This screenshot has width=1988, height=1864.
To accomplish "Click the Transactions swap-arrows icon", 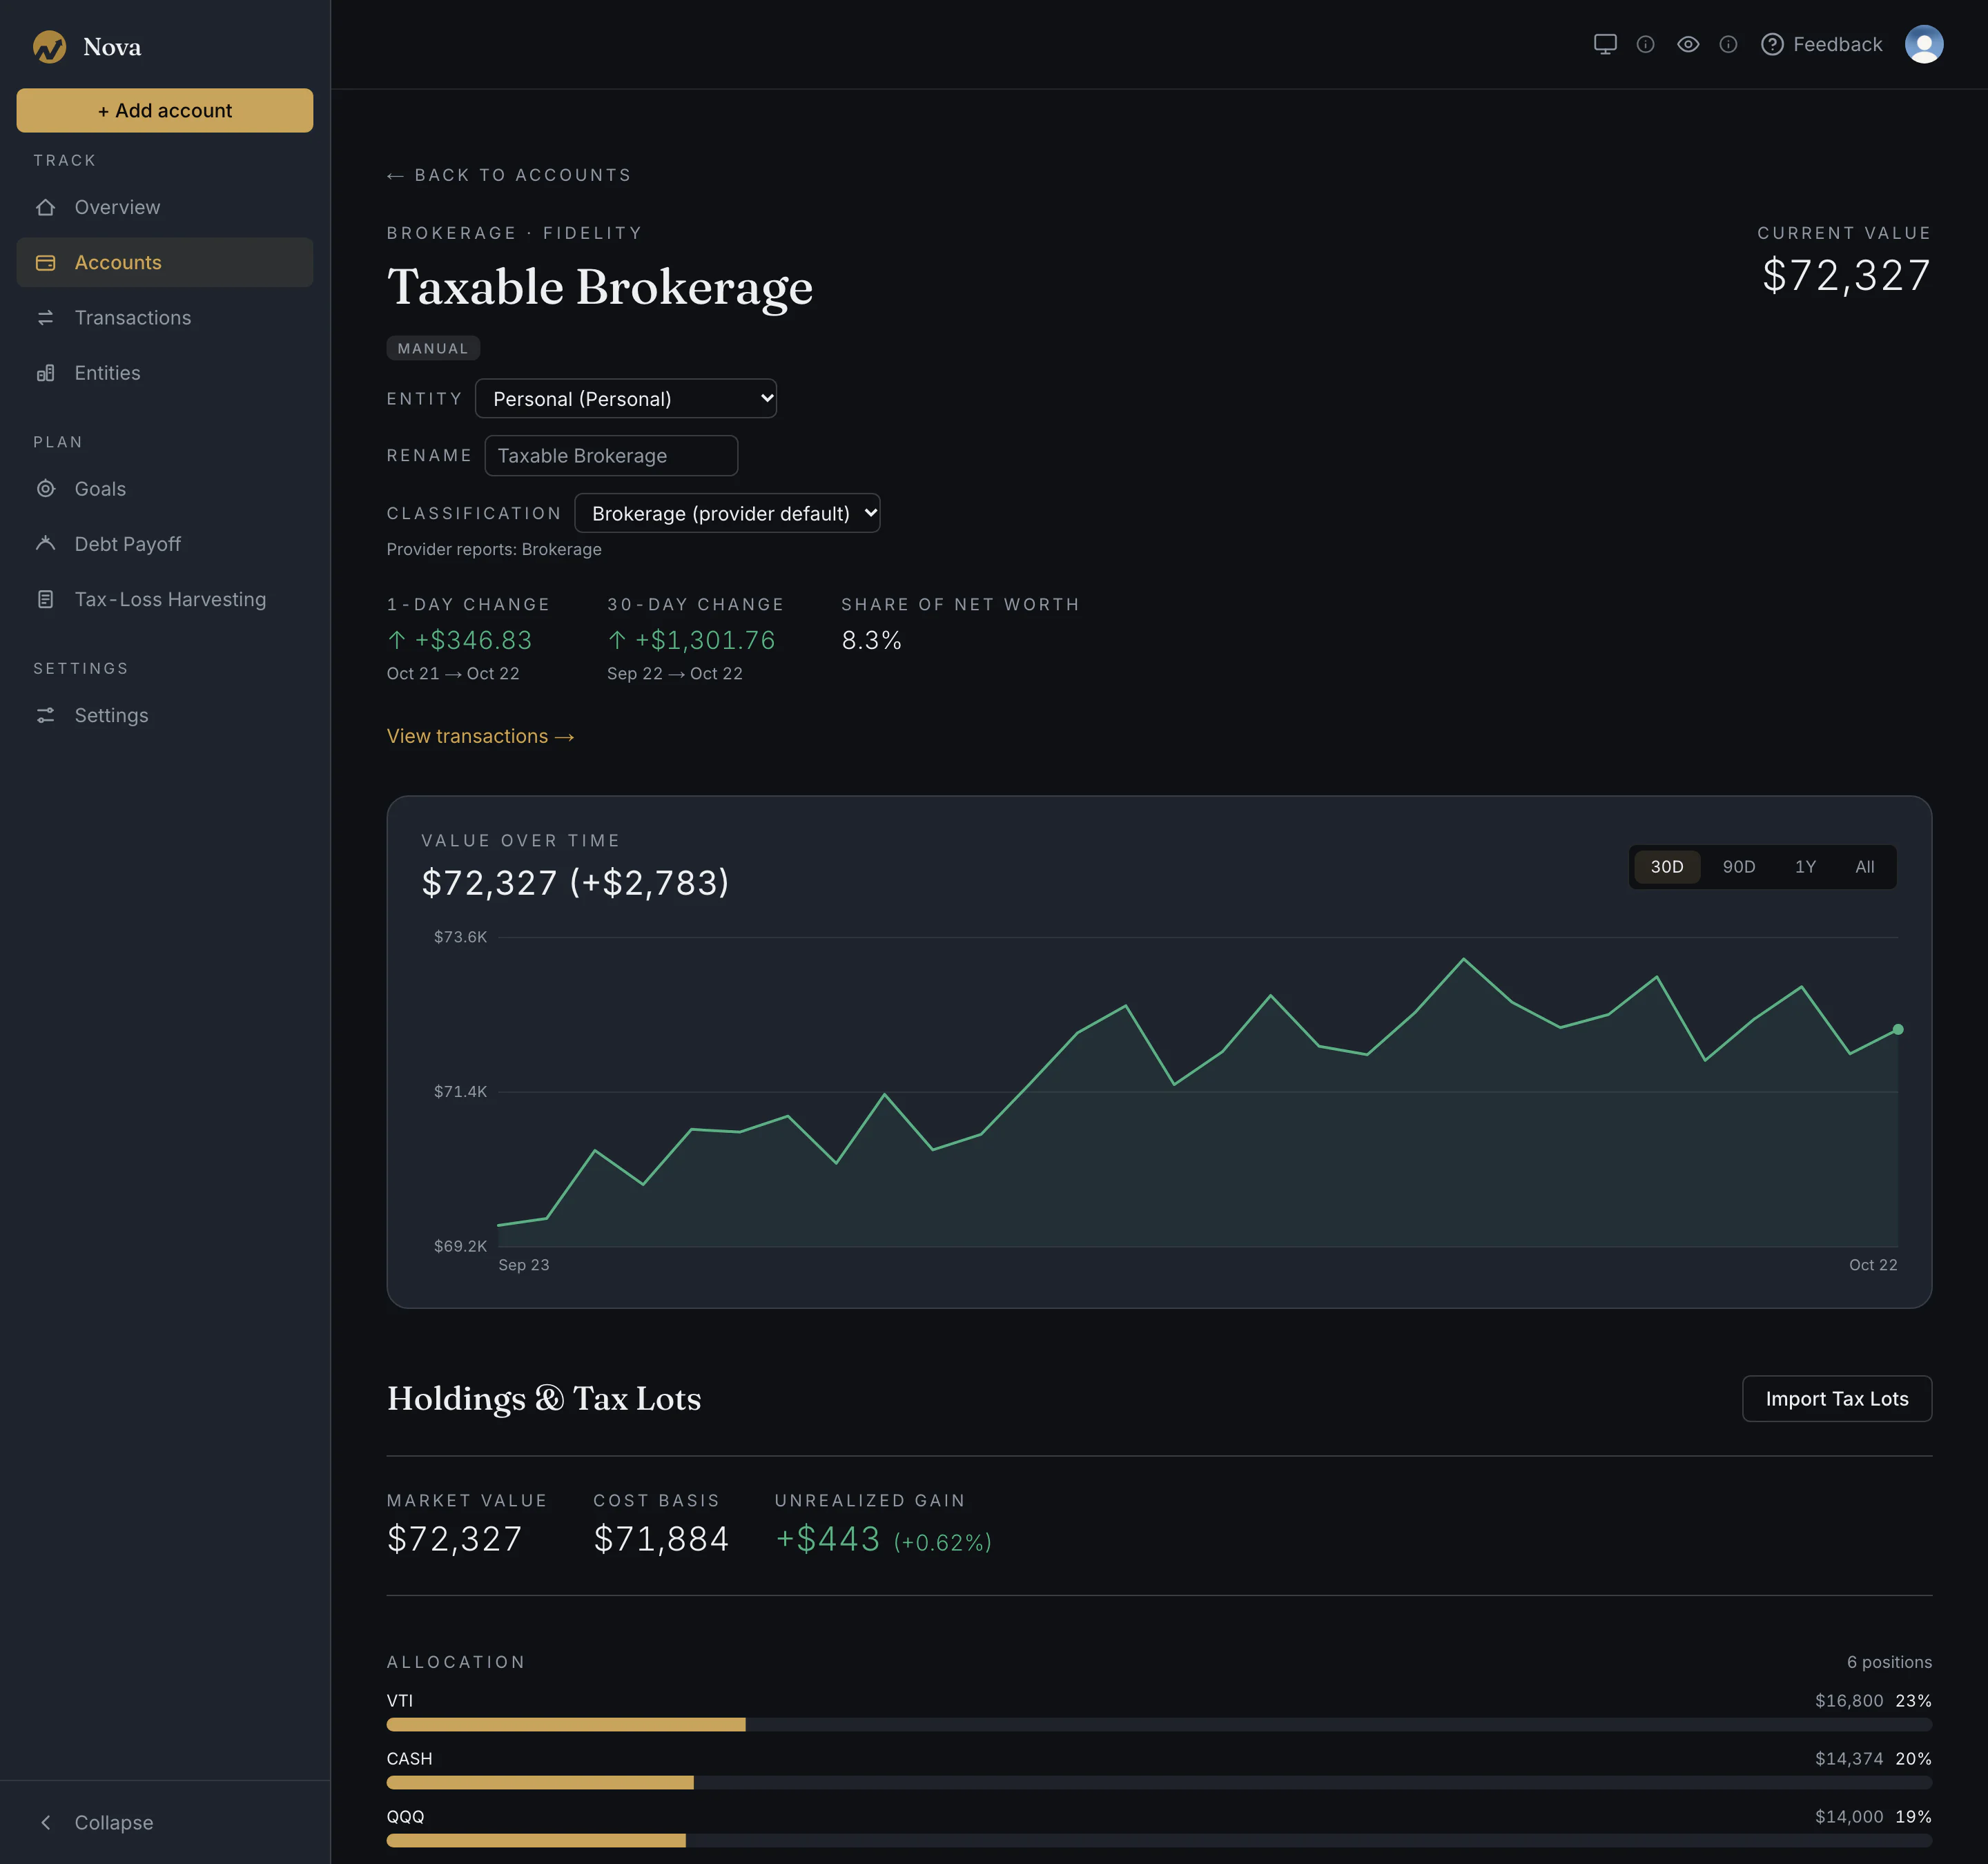I will click(45, 317).
